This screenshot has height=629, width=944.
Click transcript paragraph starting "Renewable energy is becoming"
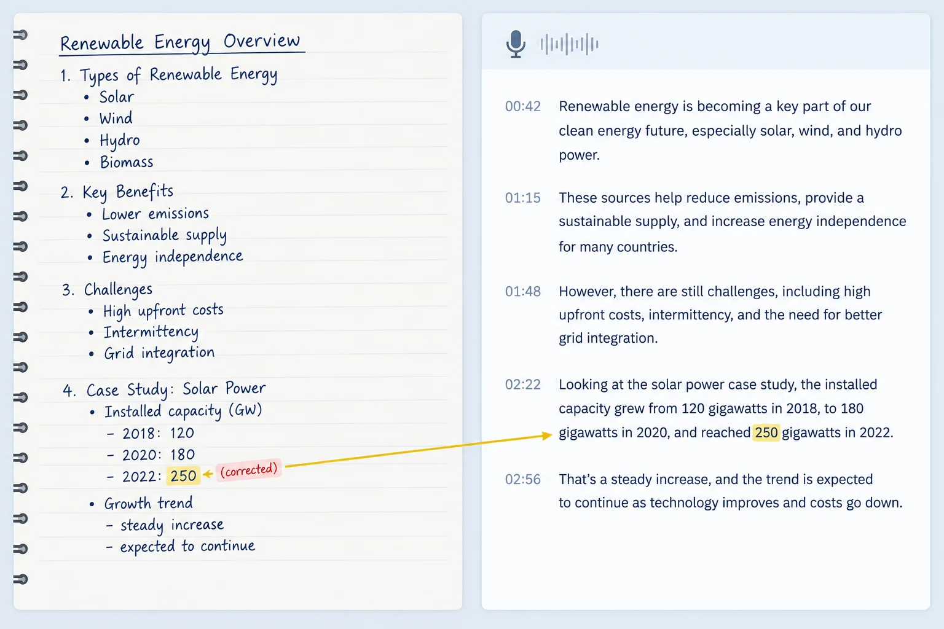coord(730,130)
